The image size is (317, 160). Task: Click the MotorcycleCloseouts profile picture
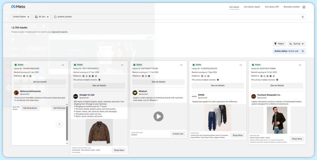tap(16, 92)
